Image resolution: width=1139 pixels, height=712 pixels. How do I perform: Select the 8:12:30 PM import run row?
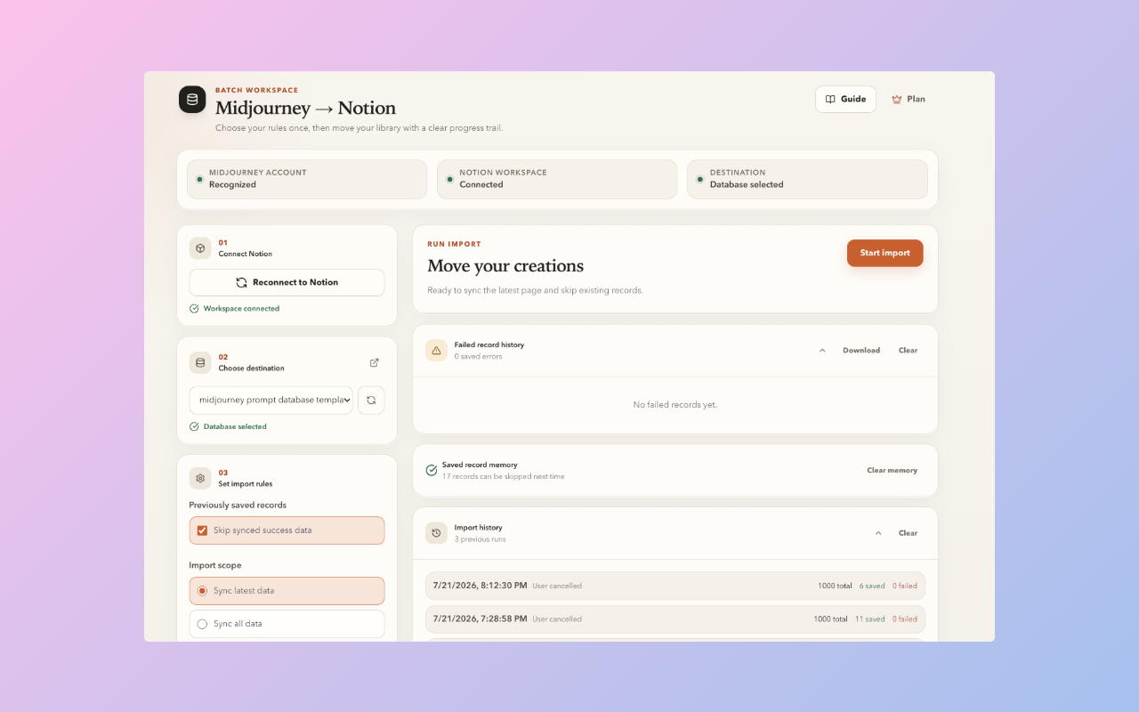click(x=675, y=586)
